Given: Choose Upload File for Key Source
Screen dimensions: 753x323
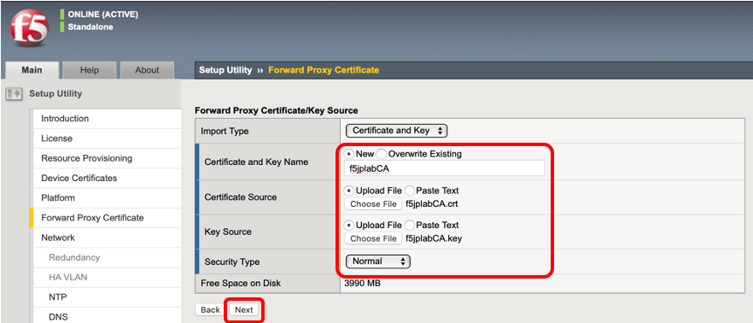Looking at the screenshot, I should pyautogui.click(x=350, y=226).
